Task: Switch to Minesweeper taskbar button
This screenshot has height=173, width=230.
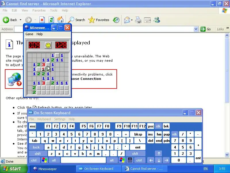Action: tap(53, 169)
